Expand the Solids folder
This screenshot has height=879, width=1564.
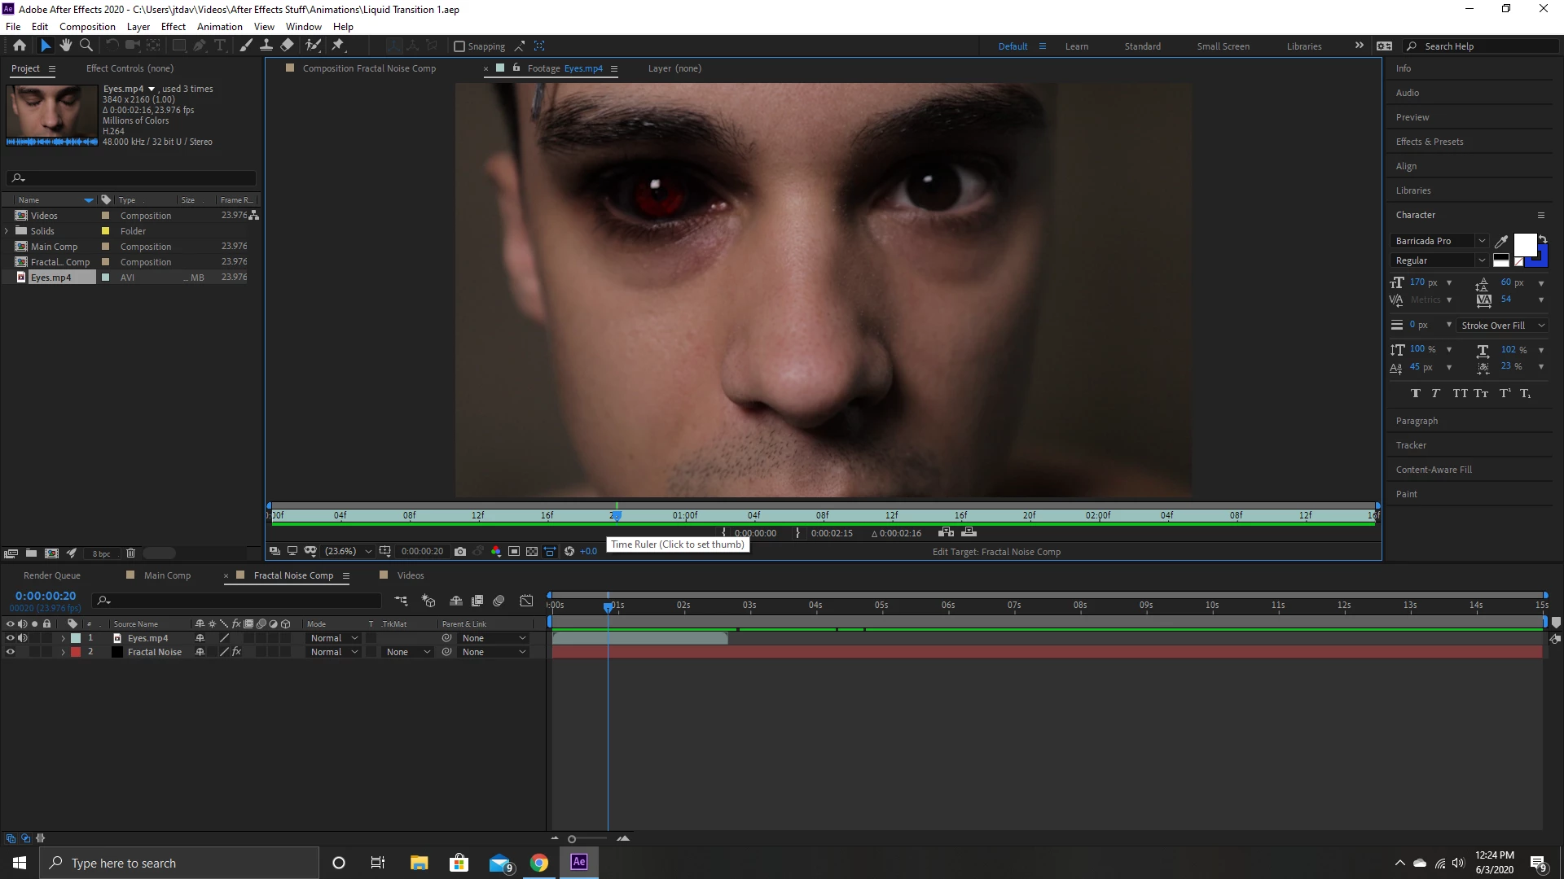coord(7,231)
